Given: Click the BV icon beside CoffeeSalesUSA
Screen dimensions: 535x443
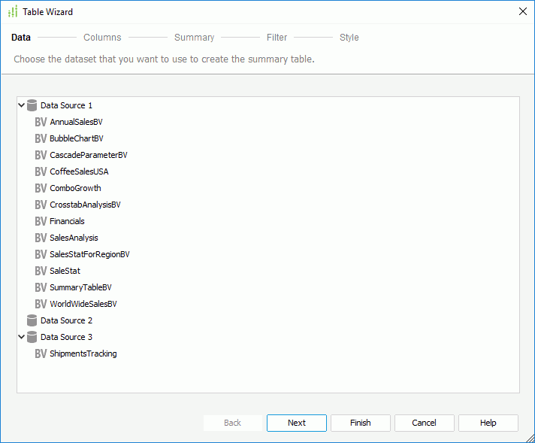Looking at the screenshot, I should pos(41,171).
